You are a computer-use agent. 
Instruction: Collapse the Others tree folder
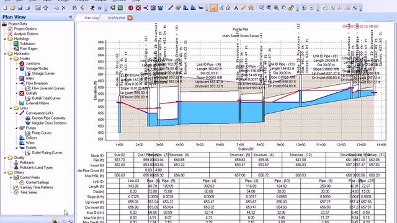click(x=5, y=172)
